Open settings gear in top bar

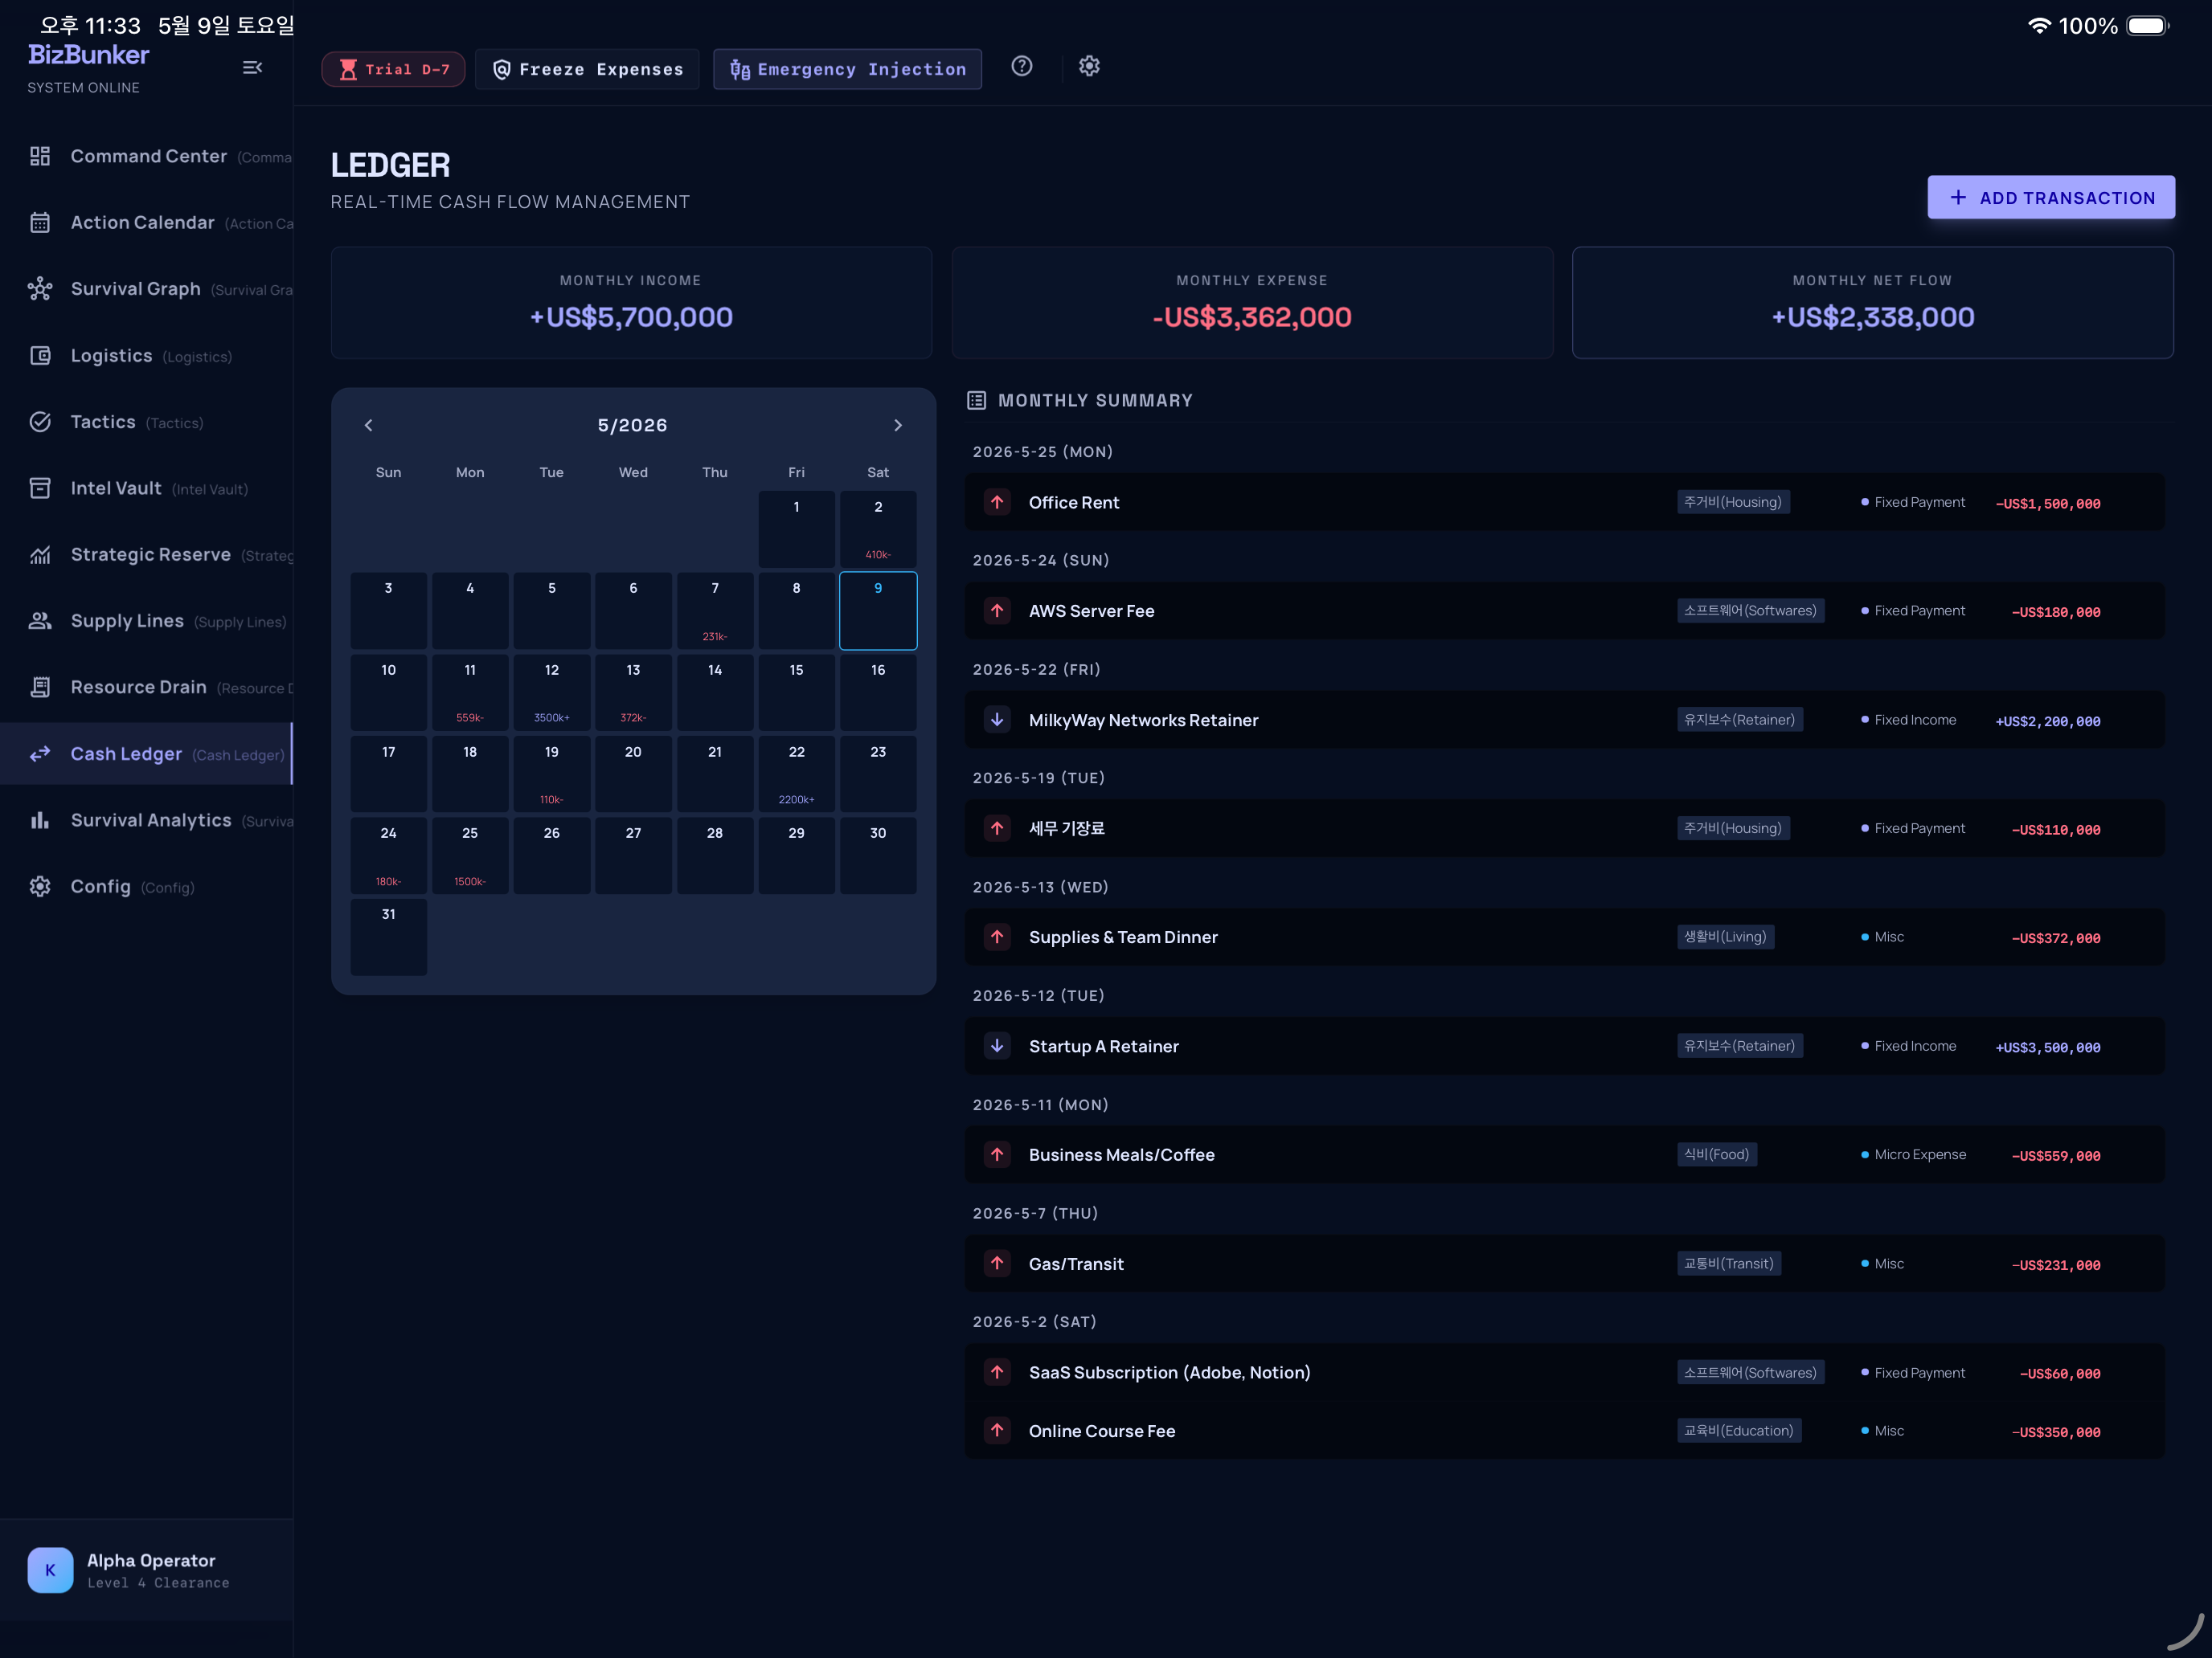(x=1089, y=66)
